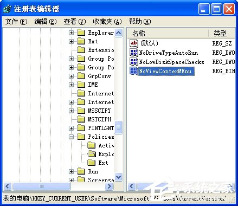Select the MSSCIPY folder icon
This screenshot has height=206, width=238.
[x=81, y=111]
